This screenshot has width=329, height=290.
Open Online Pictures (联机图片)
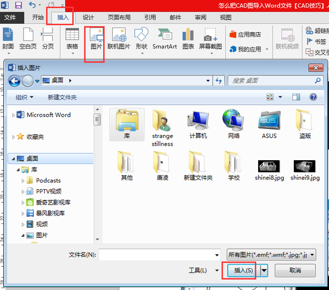click(119, 39)
